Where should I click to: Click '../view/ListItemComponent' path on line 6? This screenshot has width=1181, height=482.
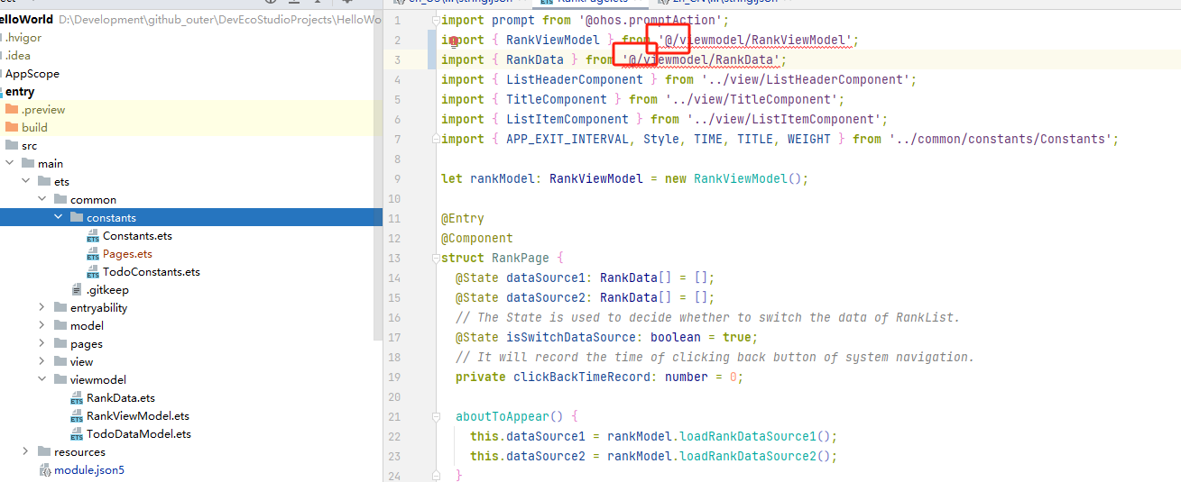(783, 119)
